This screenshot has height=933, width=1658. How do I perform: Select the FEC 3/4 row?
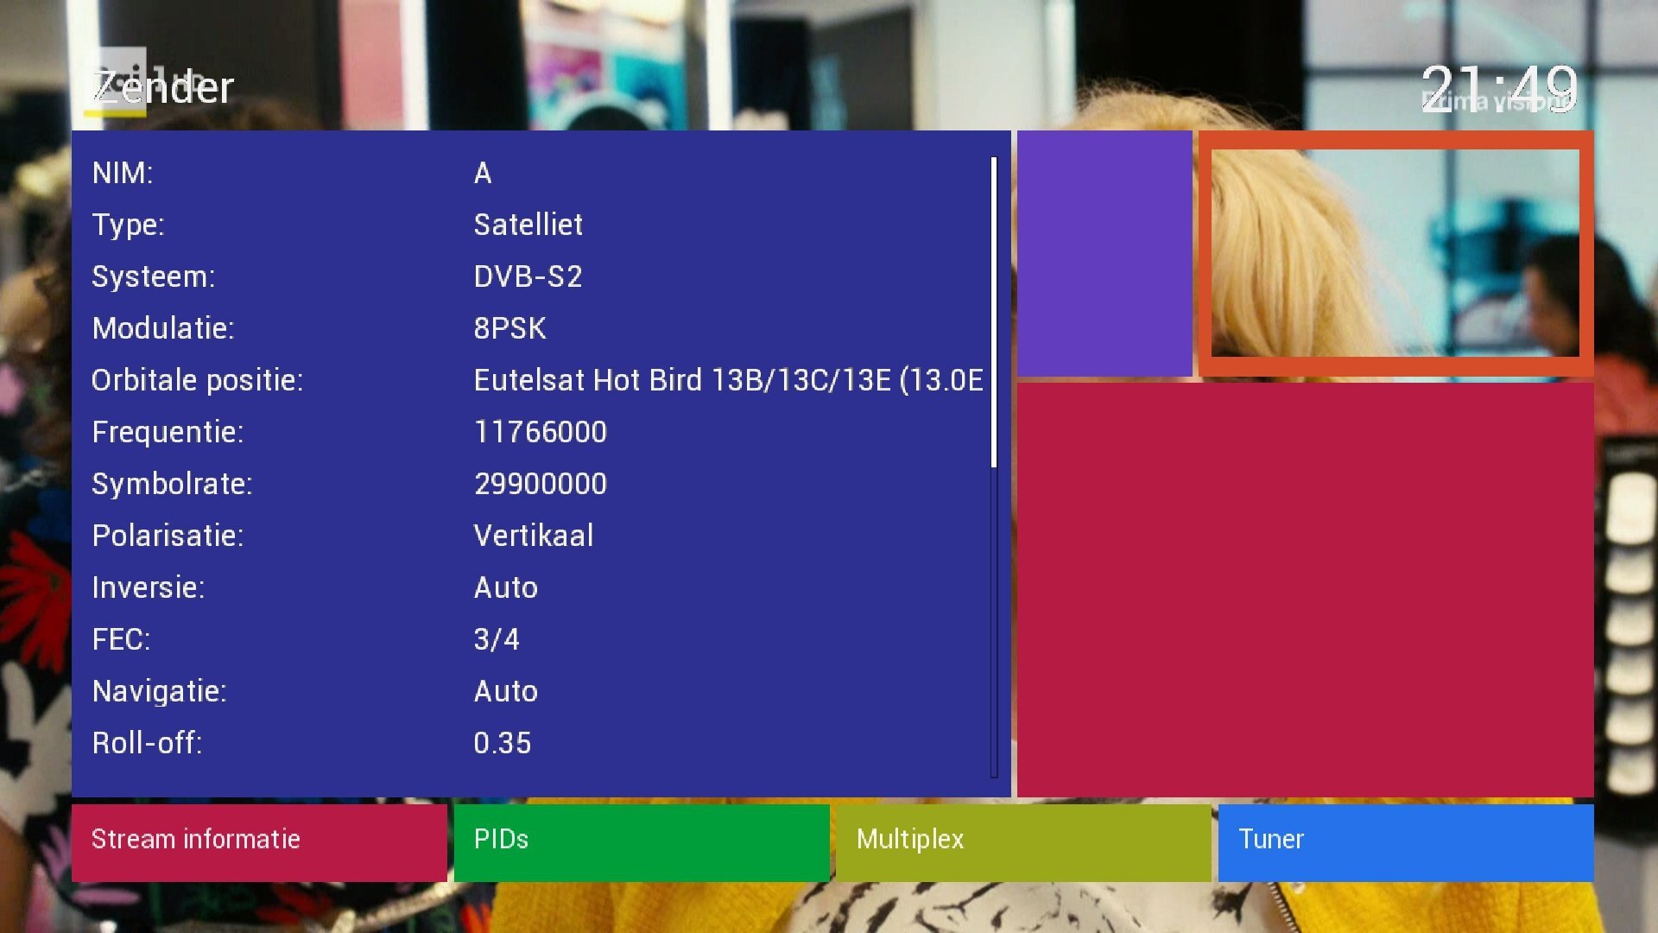pyautogui.click(x=538, y=639)
